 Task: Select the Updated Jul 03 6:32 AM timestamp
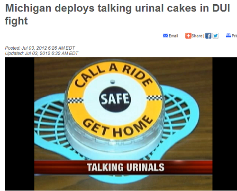click(42, 53)
